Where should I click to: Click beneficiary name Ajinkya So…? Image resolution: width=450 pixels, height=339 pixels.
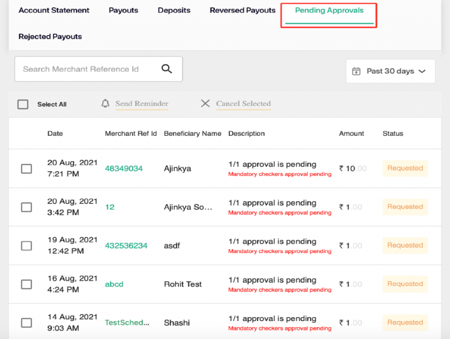tap(188, 207)
